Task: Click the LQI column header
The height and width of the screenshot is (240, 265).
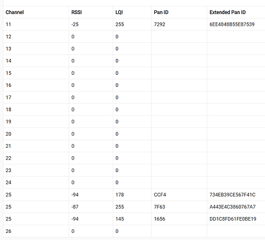Action: 119,12
